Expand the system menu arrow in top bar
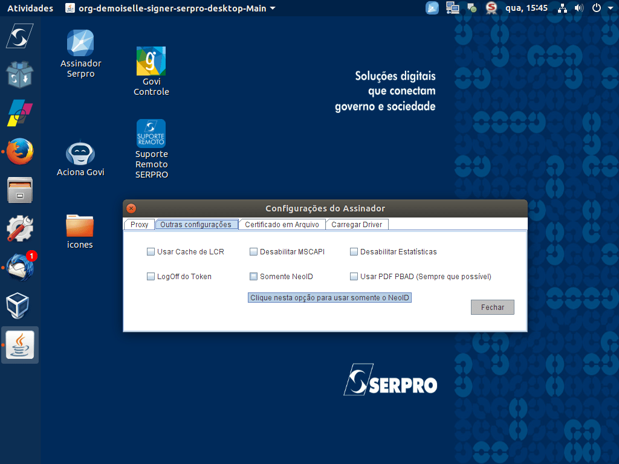 click(x=611, y=8)
